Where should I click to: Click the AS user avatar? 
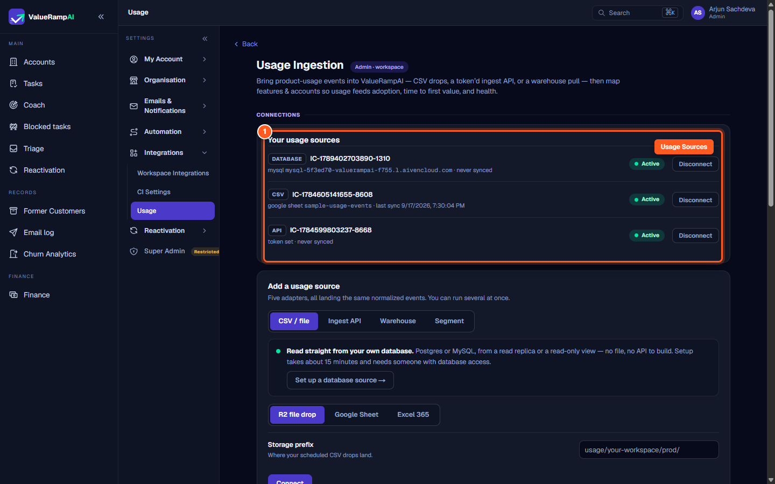tap(698, 13)
